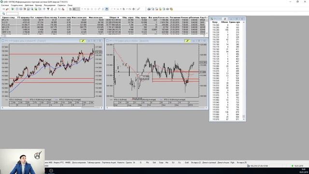Switch to the Таблица сделок tab
This screenshot has width=309, height=174.
click(94, 162)
